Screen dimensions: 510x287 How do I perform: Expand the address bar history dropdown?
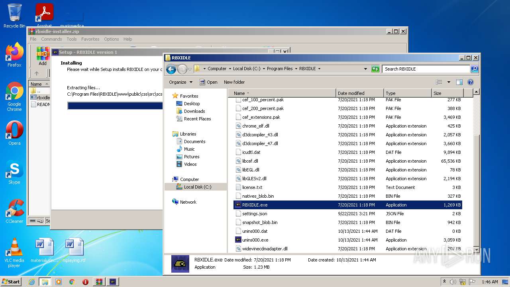(x=365, y=69)
